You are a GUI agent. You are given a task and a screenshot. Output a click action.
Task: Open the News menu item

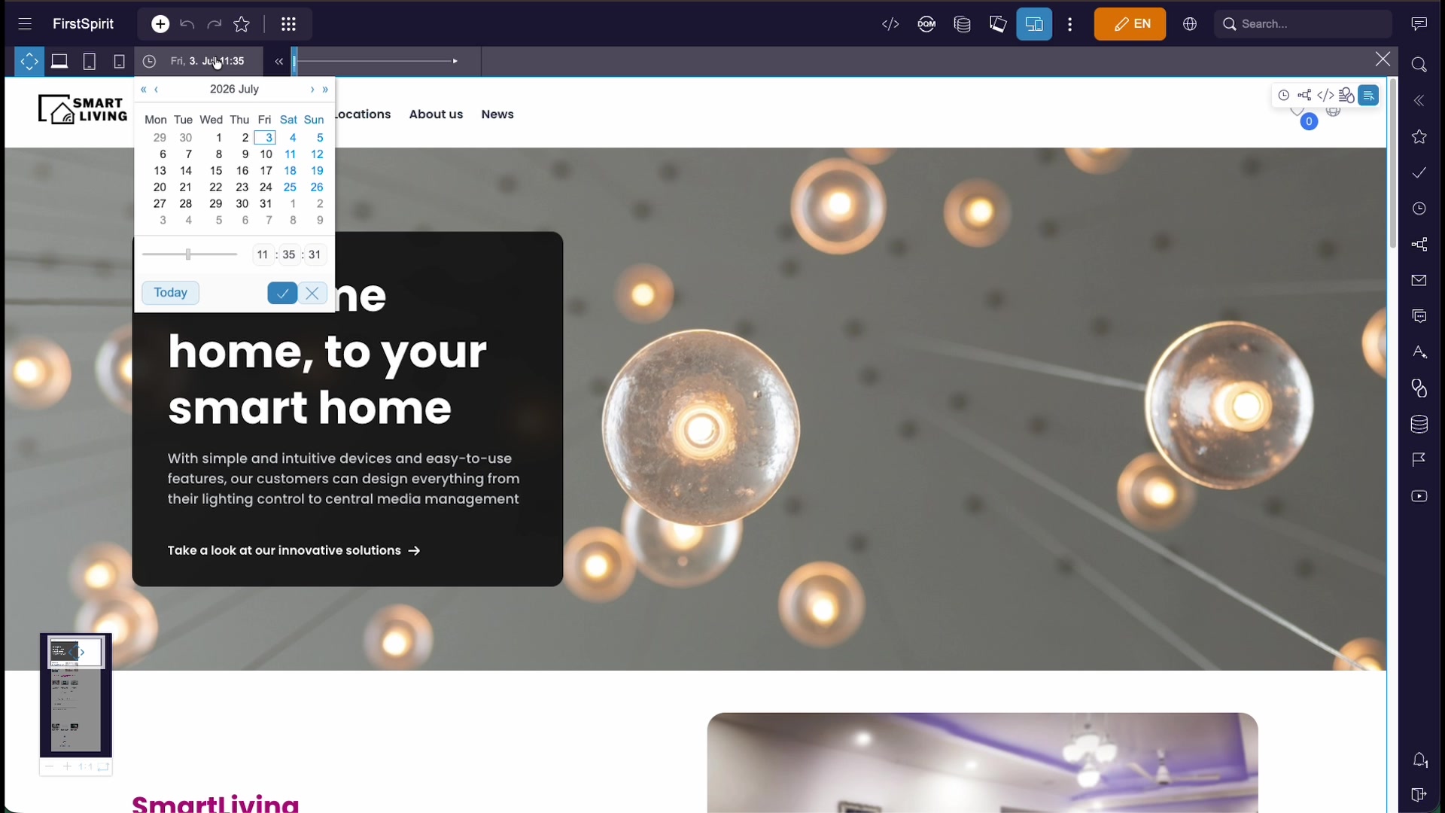(497, 114)
